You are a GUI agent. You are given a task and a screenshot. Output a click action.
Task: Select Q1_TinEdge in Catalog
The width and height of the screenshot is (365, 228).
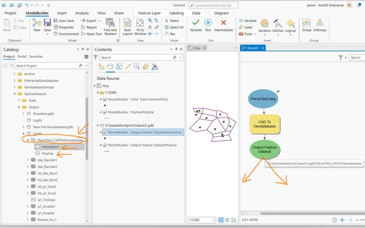pyautogui.click(x=46, y=200)
